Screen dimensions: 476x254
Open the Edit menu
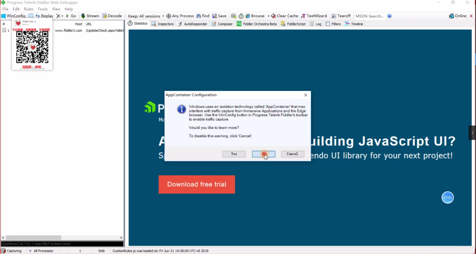[16, 9]
